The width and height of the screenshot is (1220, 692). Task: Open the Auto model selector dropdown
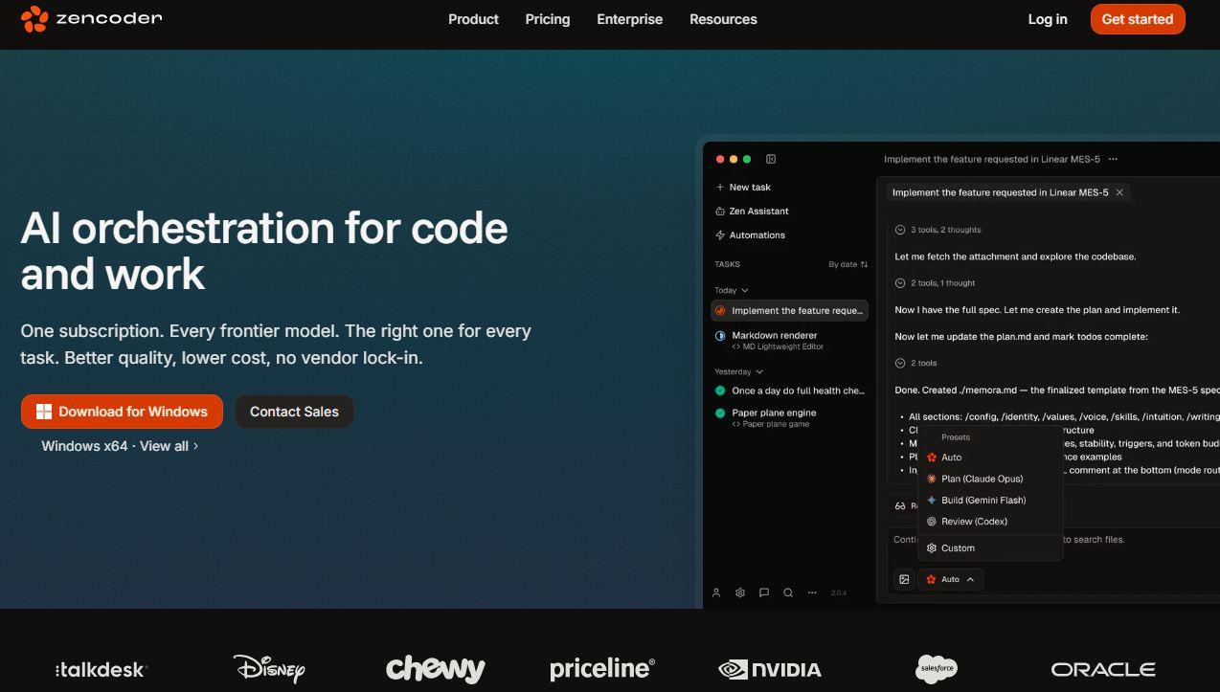[x=951, y=579]
